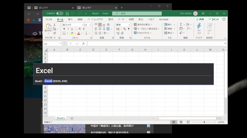Click the Insert Function fx icon
247x138 pixels.
coord(83,44)
